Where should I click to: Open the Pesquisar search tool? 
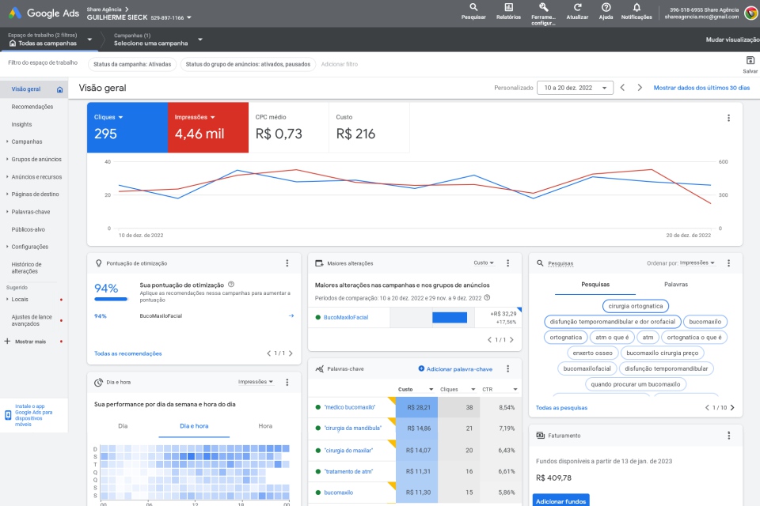point(473,12)
